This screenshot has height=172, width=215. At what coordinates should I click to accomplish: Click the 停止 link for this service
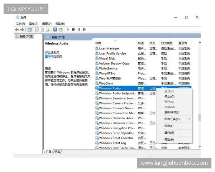tap(48, 52)
